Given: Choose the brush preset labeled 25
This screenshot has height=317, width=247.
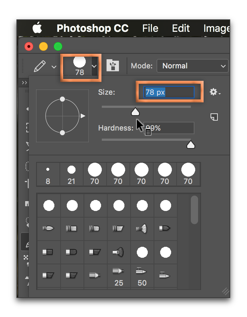Looking at the screenshot, I should 119,275.
